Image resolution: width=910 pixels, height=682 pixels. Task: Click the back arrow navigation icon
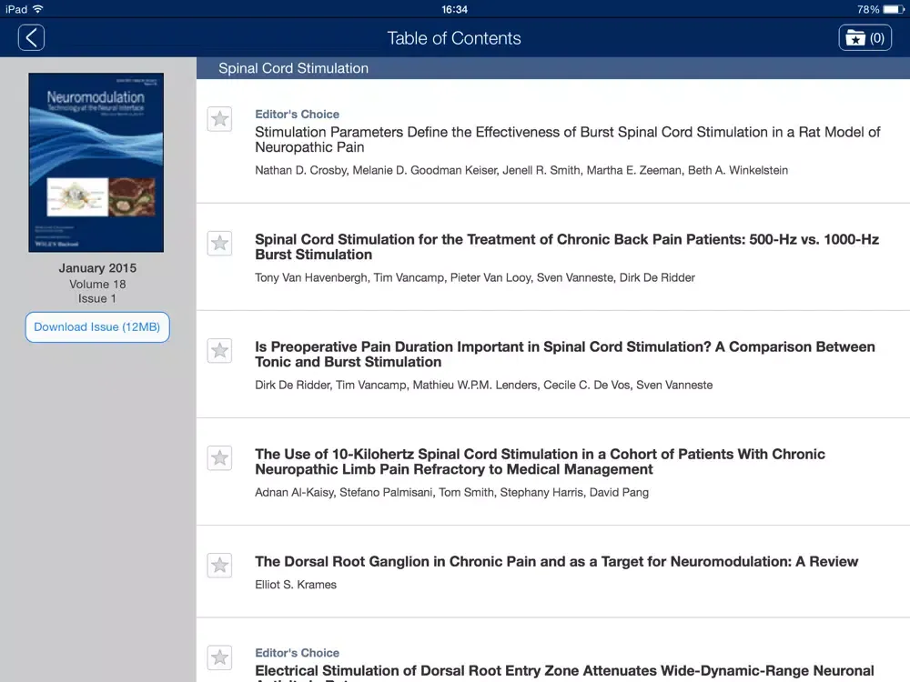(31, 38)
